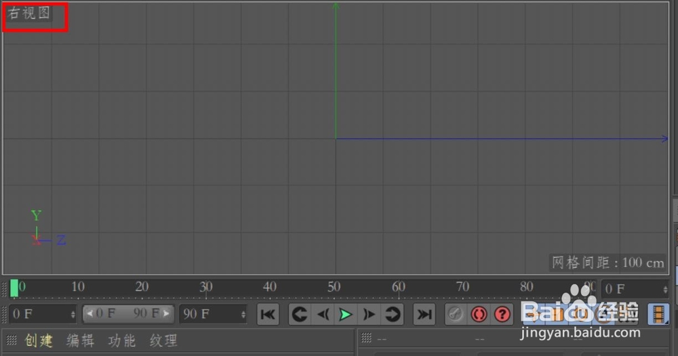Open the 纹理 menu in the material manager
The width and height of the screenshot is (678, 356).
(x=163, y=341)
